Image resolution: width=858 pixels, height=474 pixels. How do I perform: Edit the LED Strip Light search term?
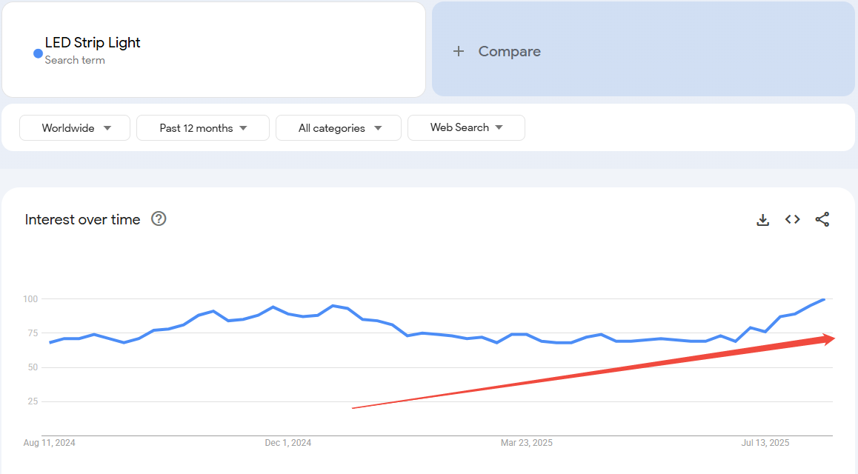click(93, 43)
